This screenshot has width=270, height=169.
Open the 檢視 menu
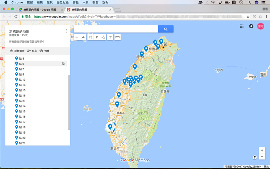[50, 2]
